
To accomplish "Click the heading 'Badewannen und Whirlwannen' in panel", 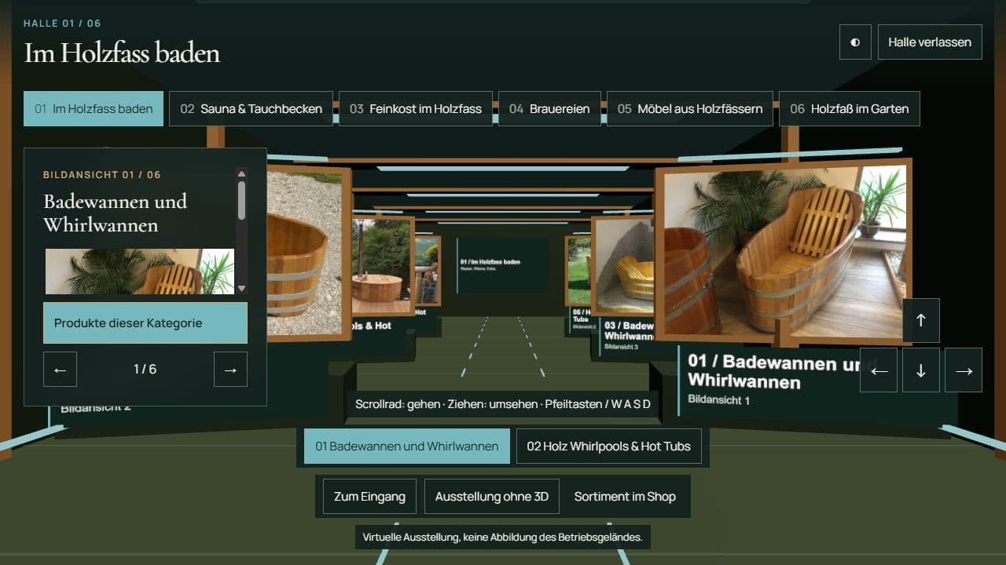I will coord(116,213).
